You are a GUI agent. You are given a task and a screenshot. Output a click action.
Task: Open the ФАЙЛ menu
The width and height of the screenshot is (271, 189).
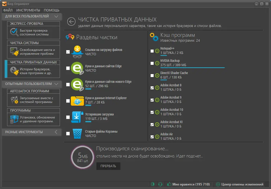(8, 10)
